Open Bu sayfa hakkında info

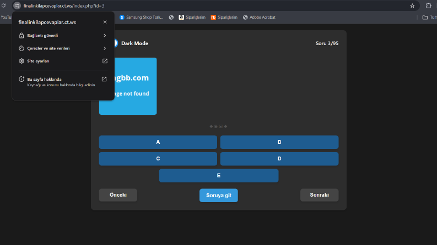click(63, 82)
